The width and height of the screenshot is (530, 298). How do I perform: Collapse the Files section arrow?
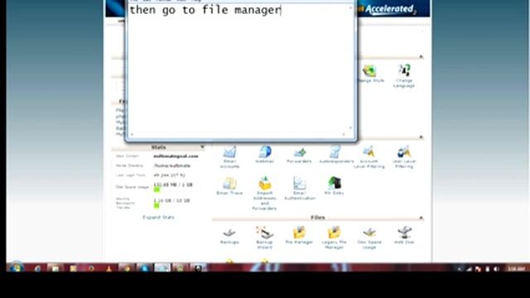[x=422, y=218]
